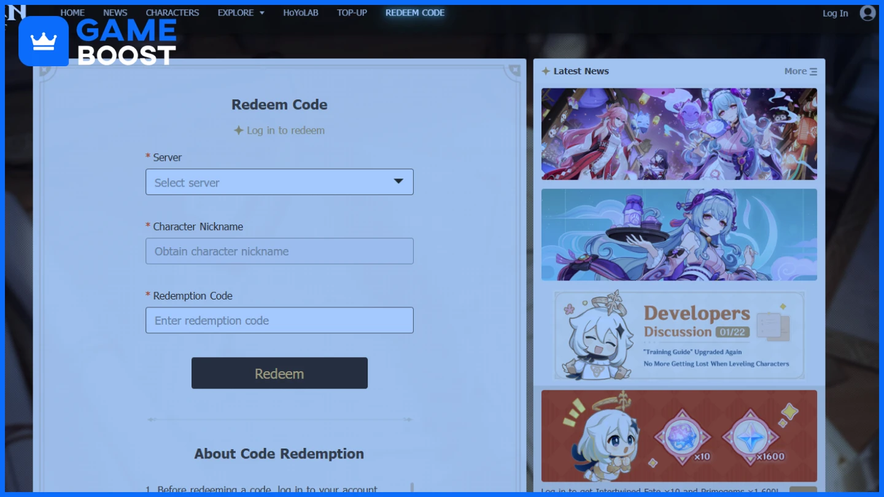Go to the NEWS menu item
Screen dimensions: 884x497
coord(115,13)
